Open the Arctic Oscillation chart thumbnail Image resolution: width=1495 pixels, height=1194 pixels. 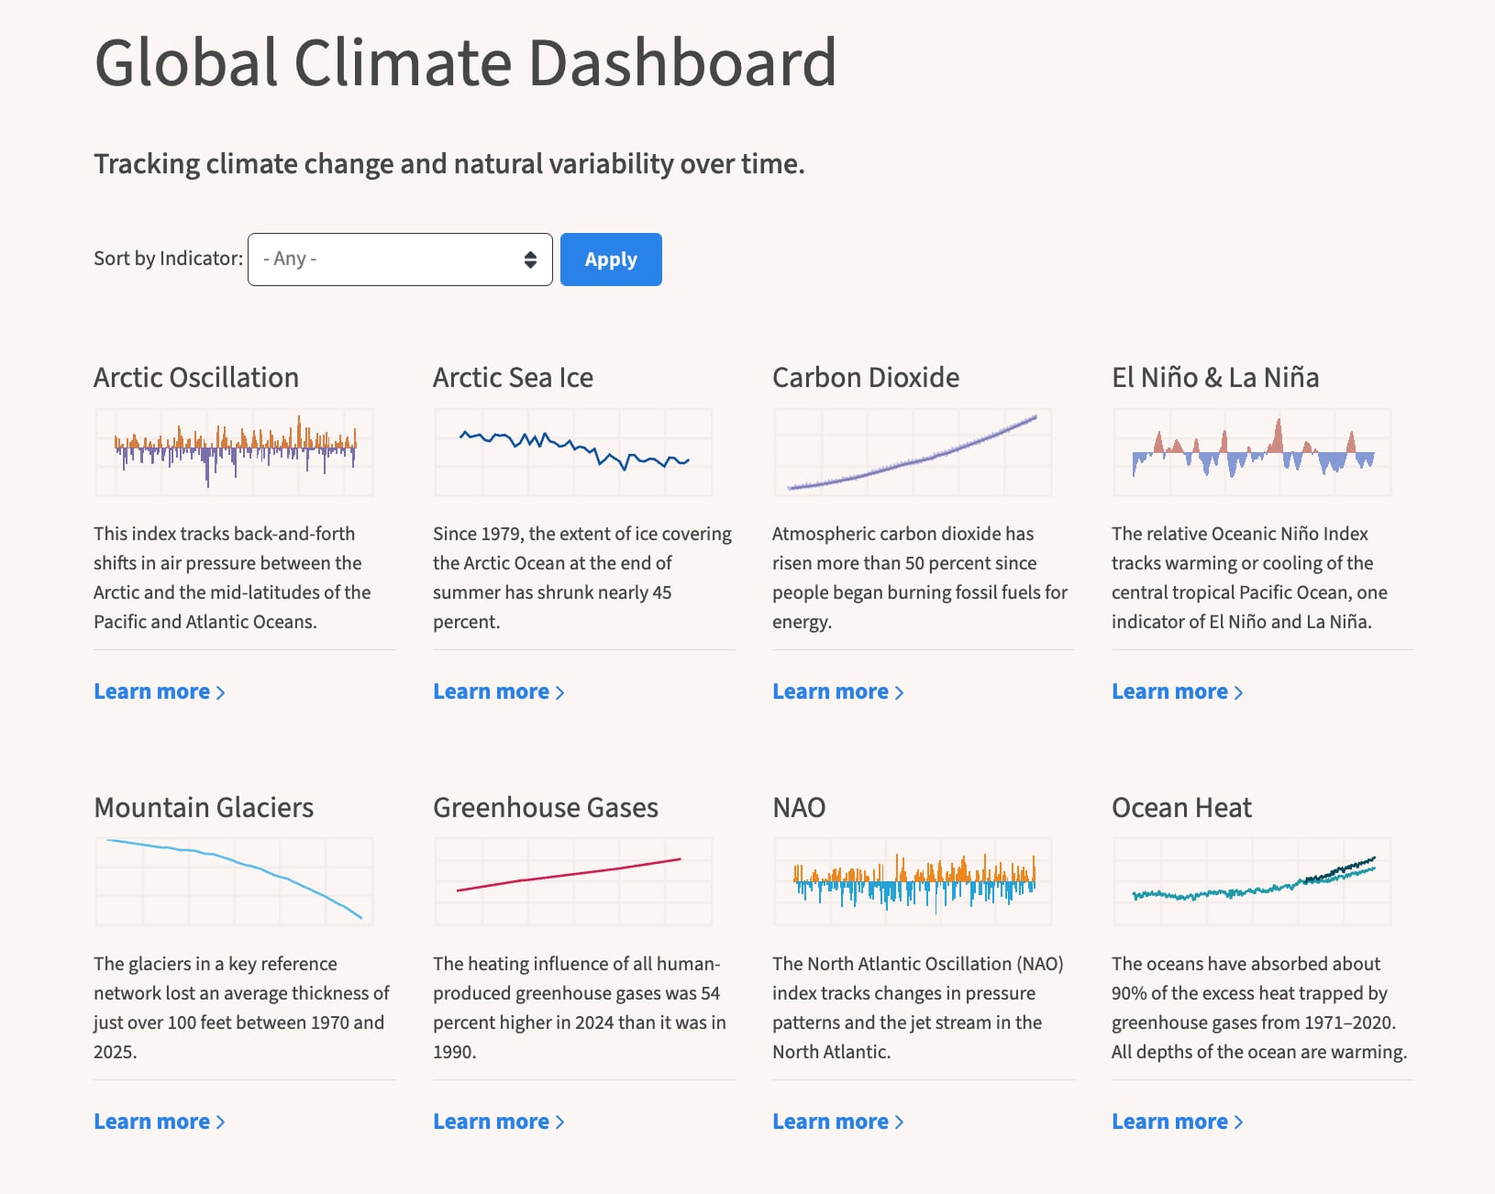(234, 452)
